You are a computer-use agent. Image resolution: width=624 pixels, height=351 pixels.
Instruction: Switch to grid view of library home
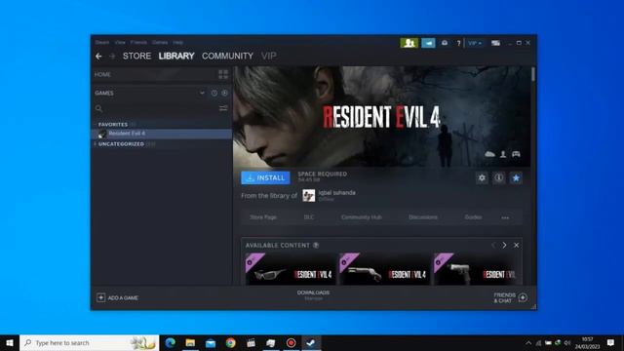coord(223,74)
